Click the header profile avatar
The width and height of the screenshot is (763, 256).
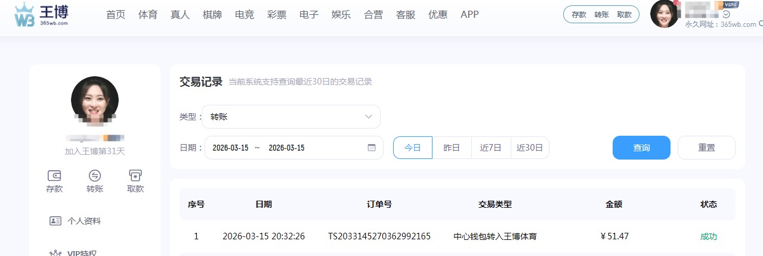tap(665, 14)
